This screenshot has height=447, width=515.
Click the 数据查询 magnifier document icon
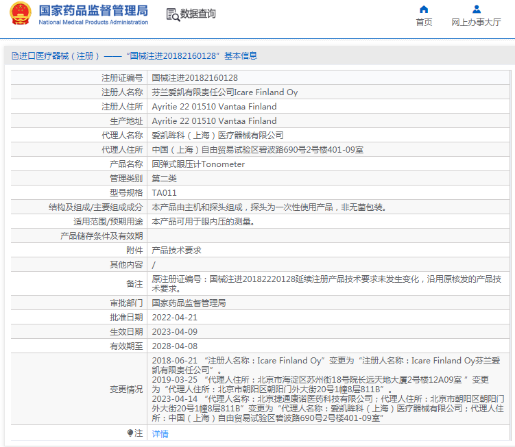pyautogui.click(x=172, y=14)
